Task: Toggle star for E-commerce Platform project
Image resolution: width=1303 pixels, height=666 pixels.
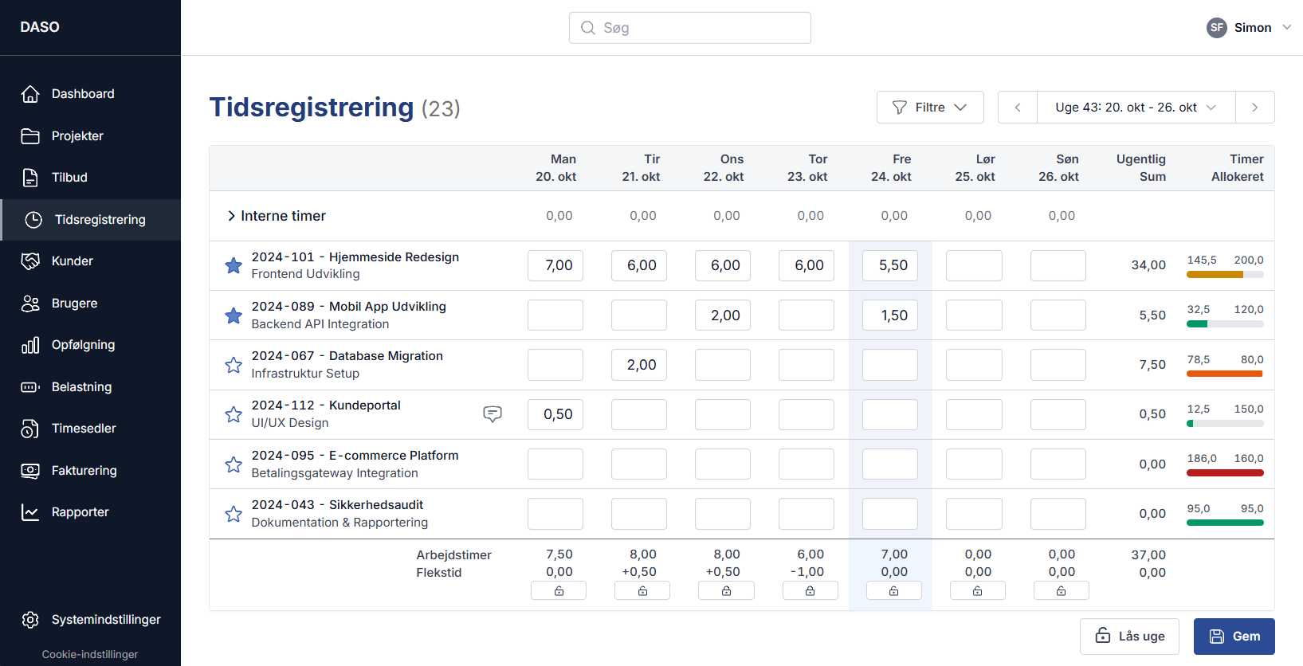Action: (x=234, y=464)
